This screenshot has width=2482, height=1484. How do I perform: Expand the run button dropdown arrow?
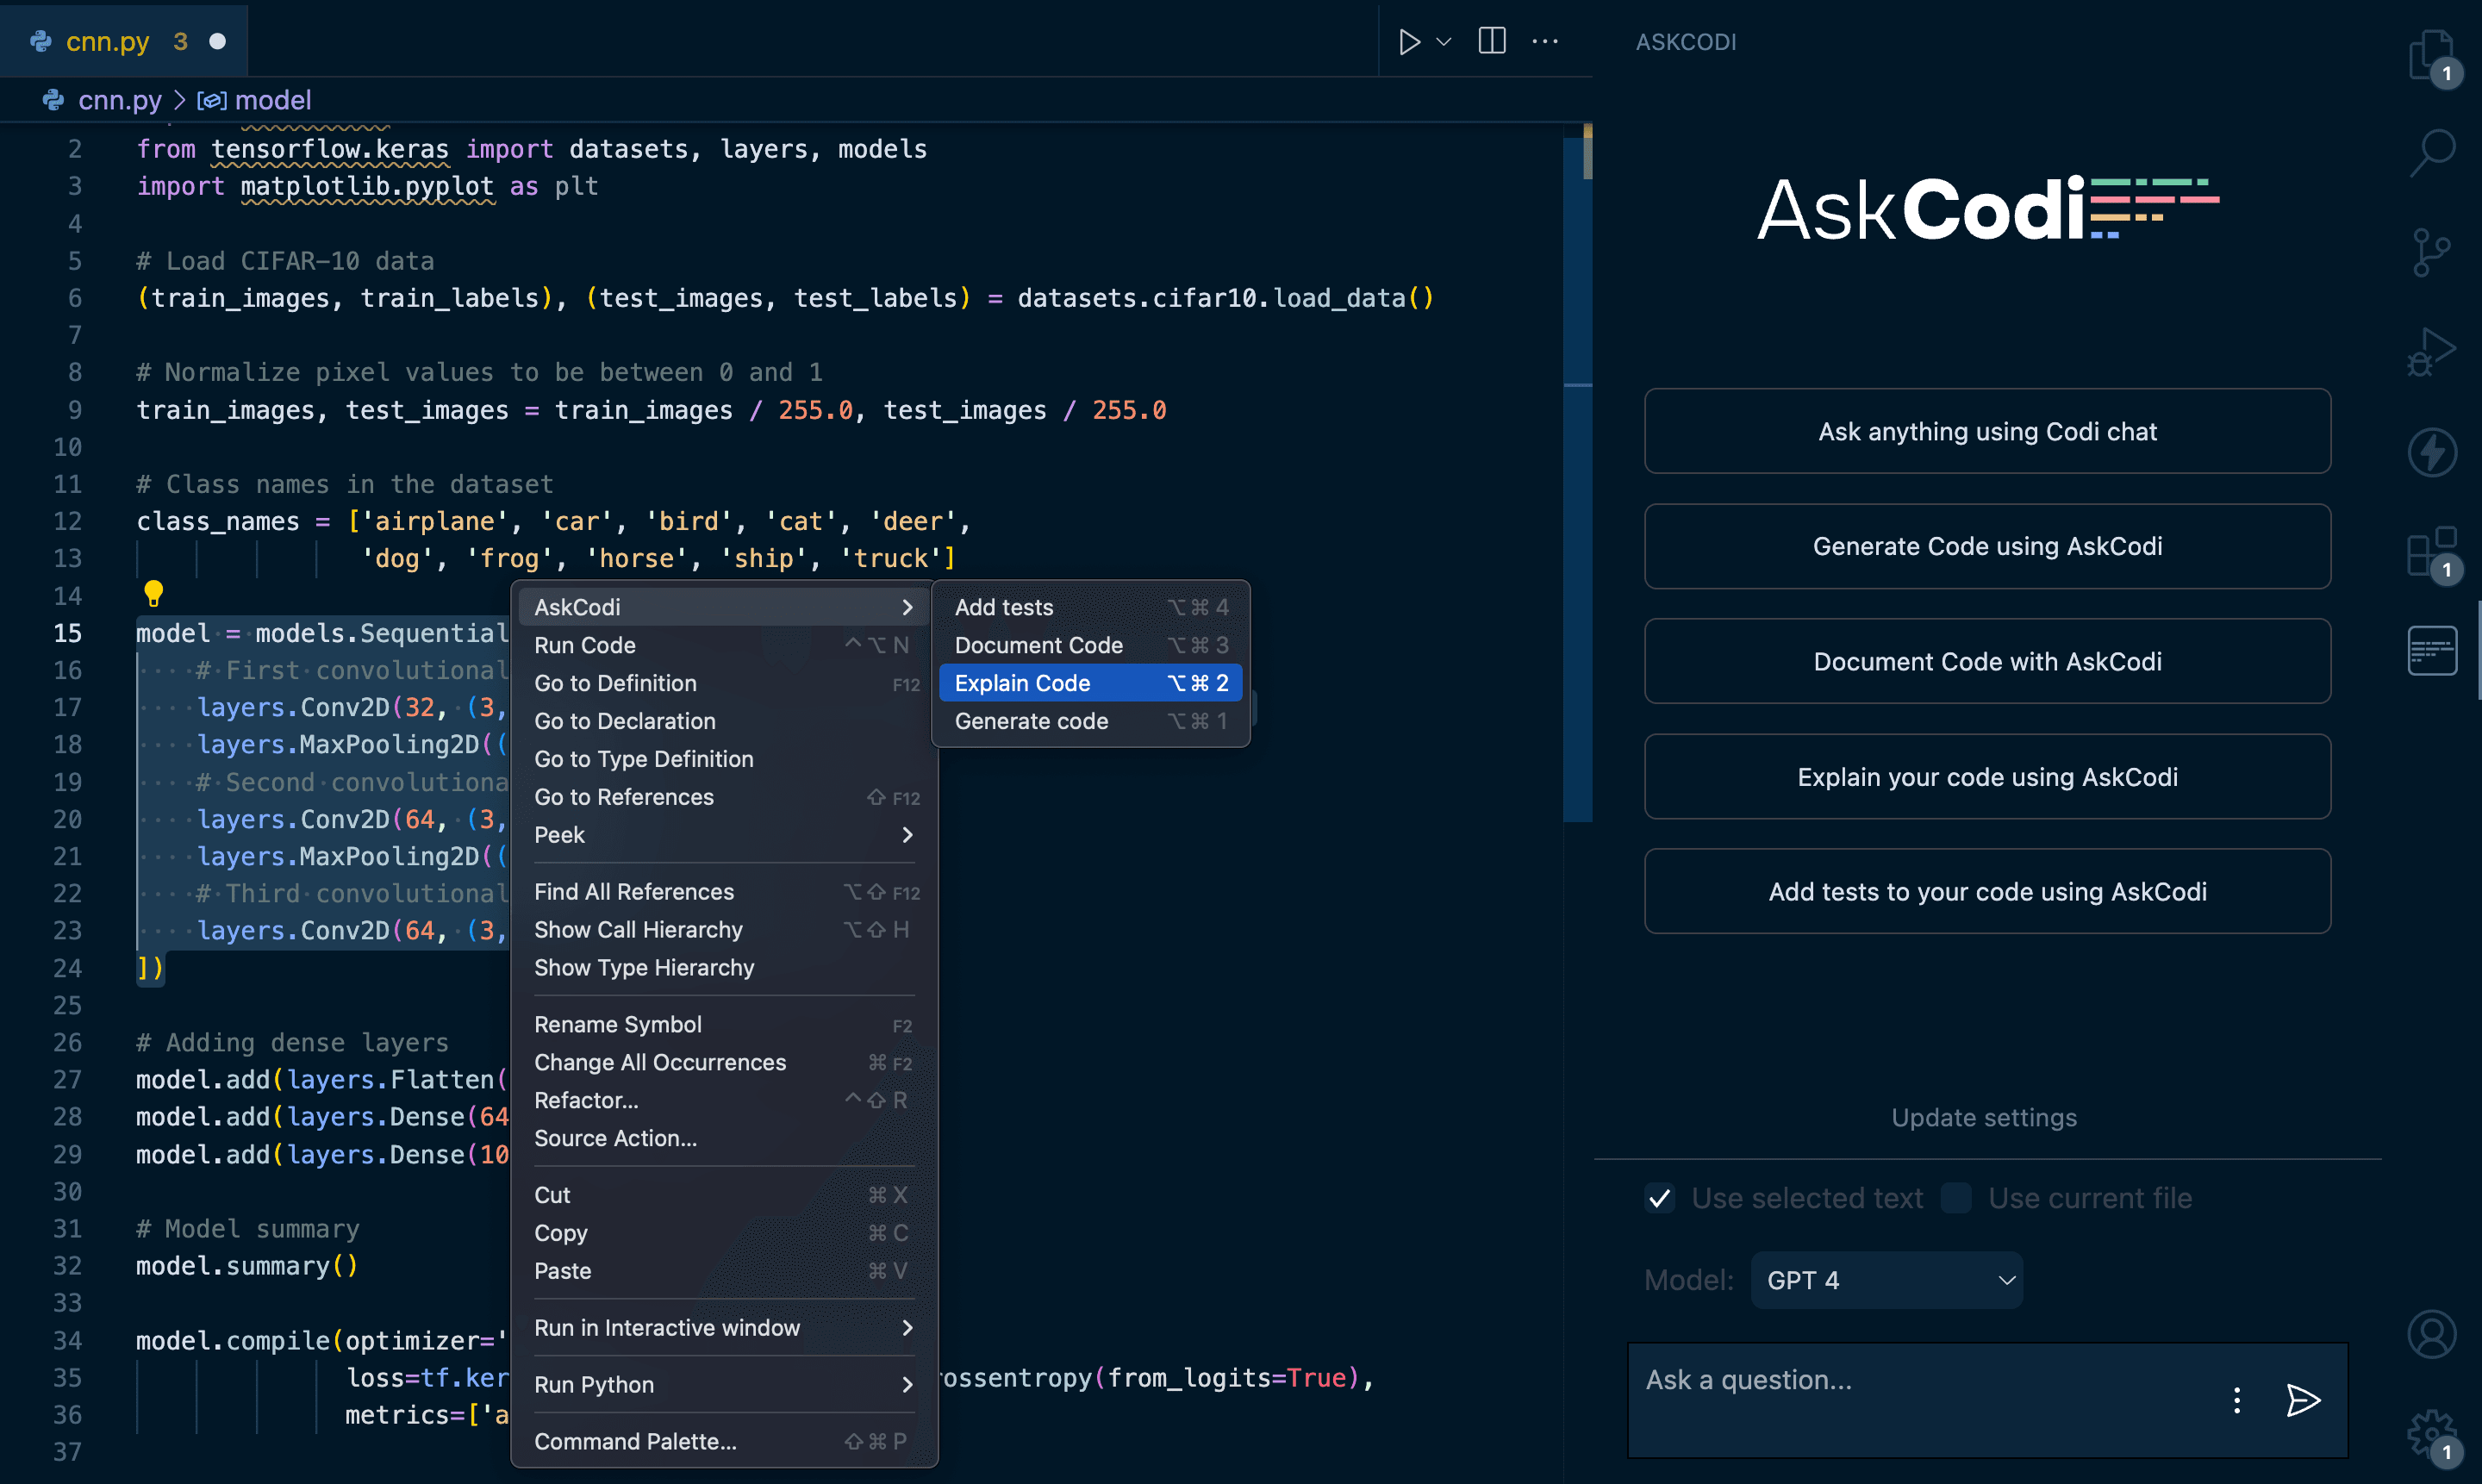pyautogui.click(x=1443, y=41)
